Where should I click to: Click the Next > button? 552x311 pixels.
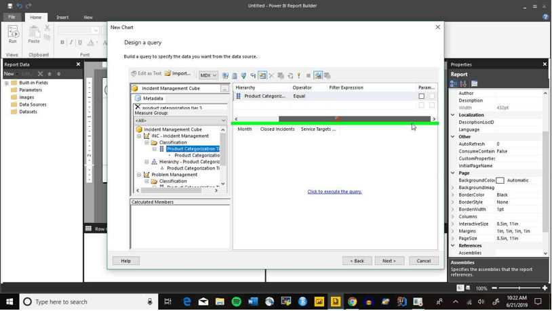point(389,261)
